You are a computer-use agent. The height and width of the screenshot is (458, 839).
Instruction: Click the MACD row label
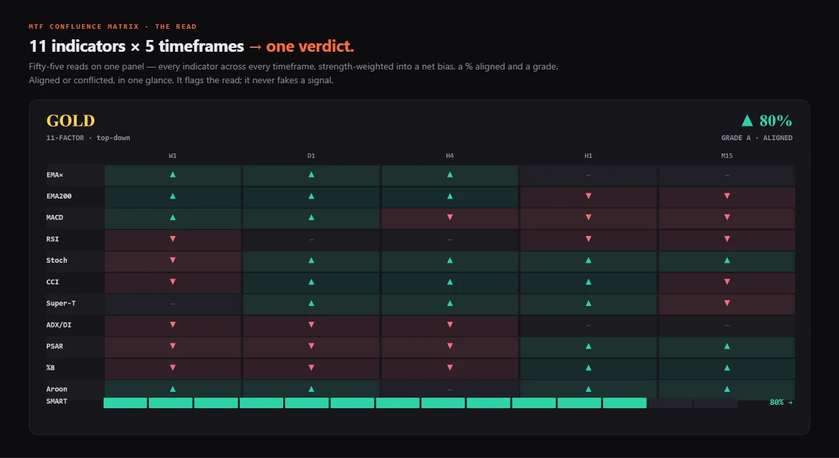coord(55,218)
